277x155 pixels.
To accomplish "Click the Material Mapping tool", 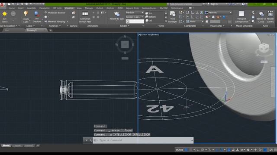I will click(55, 22).
